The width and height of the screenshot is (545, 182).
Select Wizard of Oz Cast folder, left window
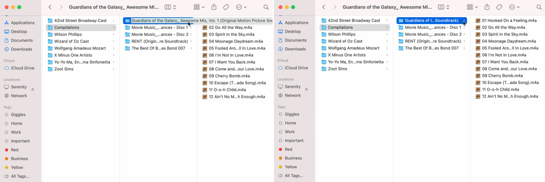(x=81, y=41)
